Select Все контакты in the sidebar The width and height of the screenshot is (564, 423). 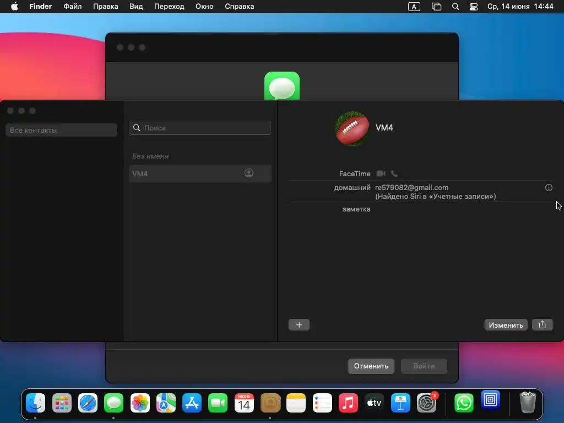coord(61,130)
